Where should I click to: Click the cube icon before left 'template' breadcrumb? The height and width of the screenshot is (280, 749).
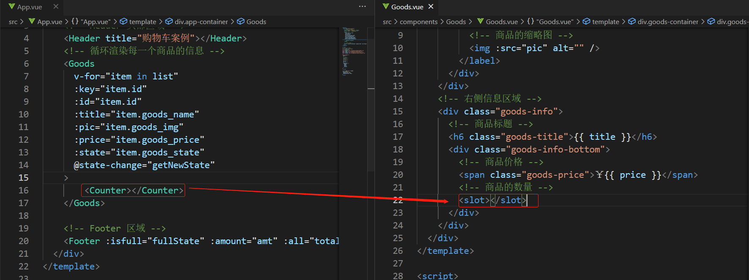(123, 22)
